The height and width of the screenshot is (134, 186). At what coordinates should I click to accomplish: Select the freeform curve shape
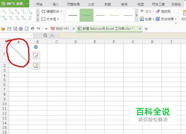[30, 18]
